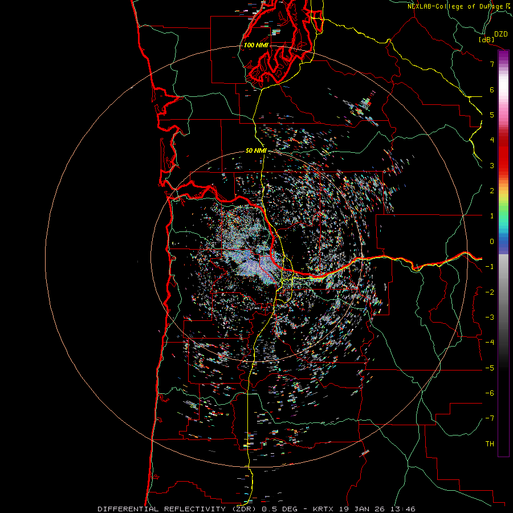Select the -7 value on the color scale

[x=490, y=418]
